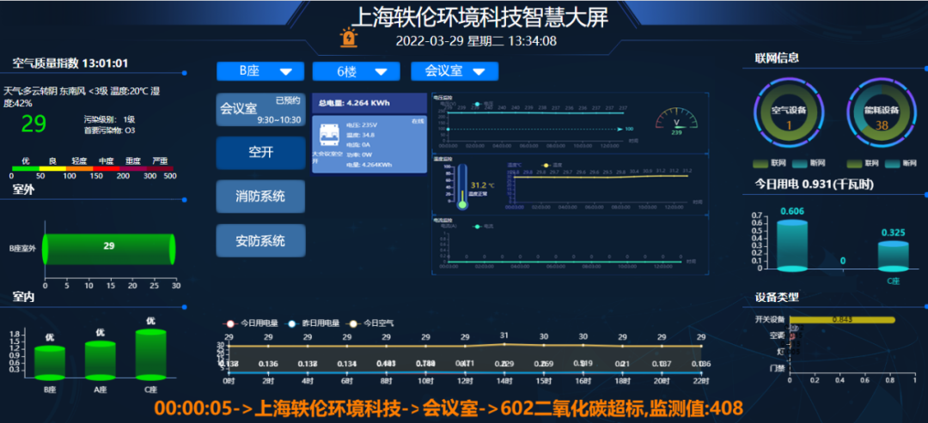Click the 31.2 ℃ temperature reading
Screen dimensions: 928x423
click(482, 185)
